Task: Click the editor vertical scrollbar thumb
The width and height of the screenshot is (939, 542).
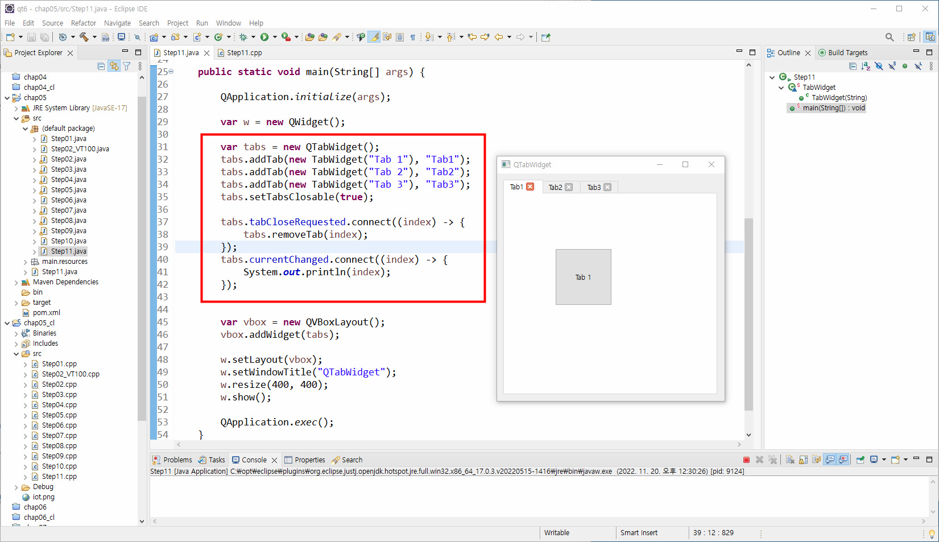Action: coord(748,314)
